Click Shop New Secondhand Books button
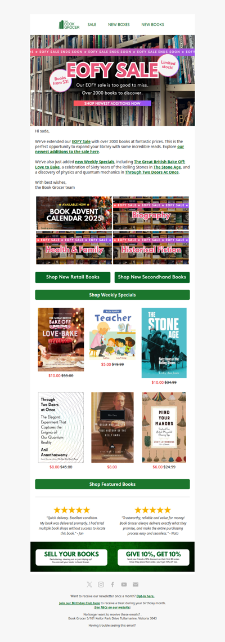225x642 pixels. click(152, 277)
